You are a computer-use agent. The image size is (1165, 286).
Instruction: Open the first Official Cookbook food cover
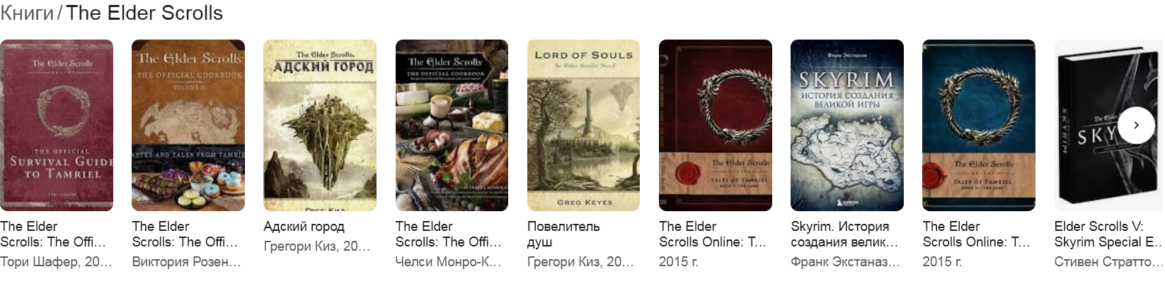[452, 125]
